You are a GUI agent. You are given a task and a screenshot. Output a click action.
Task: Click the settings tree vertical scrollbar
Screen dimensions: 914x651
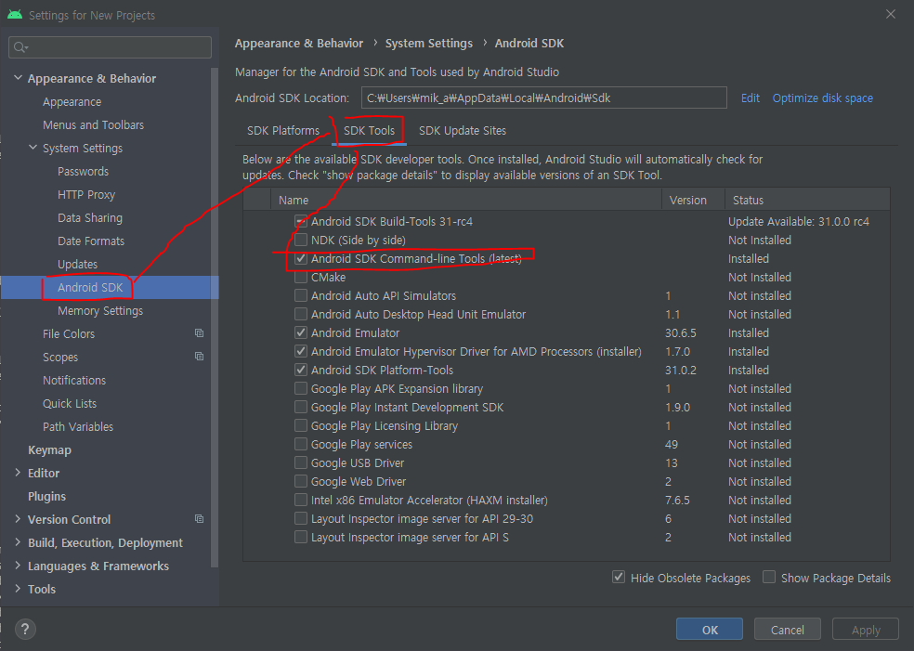215,318
